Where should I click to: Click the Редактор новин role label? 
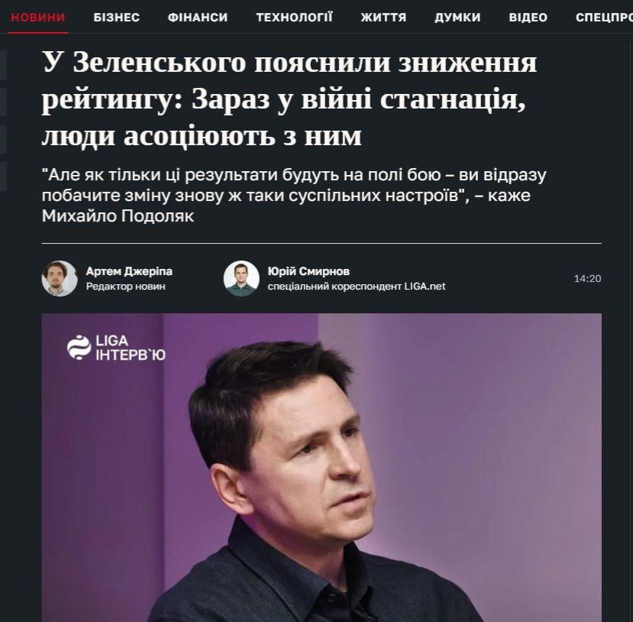[x=125, y=287]
